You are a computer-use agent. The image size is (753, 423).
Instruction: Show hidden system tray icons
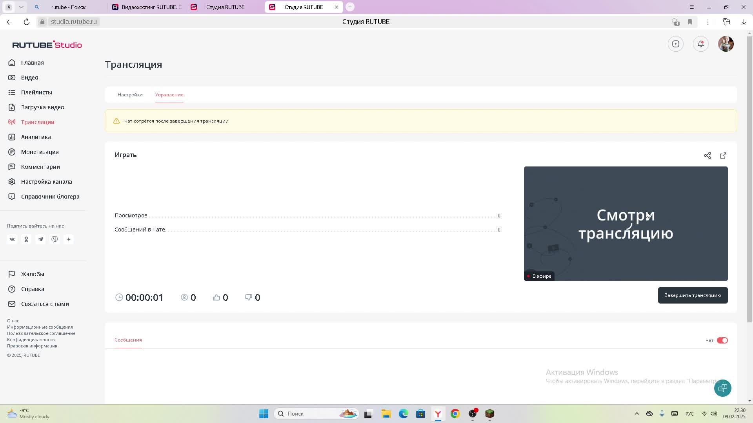[637, 414]
